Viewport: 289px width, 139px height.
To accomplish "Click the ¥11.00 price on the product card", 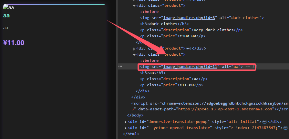I will pyautogui.click(x=14, y=43).
